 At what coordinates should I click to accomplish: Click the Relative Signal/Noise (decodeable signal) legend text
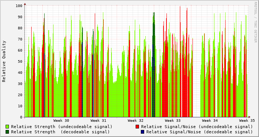200,132
